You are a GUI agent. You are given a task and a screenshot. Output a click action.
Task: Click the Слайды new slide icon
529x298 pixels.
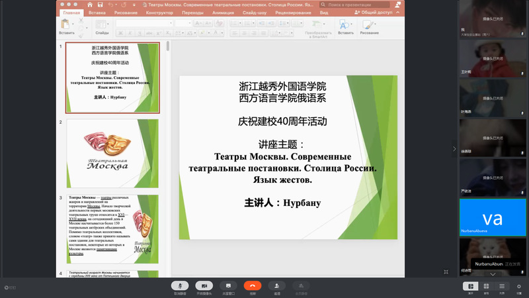coord(101,24)
